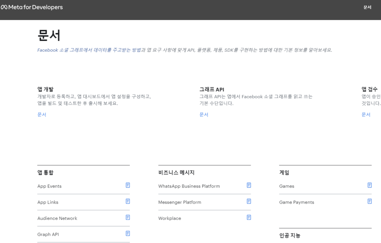Open the 문서 link under 앱 개발

point(42,115)
